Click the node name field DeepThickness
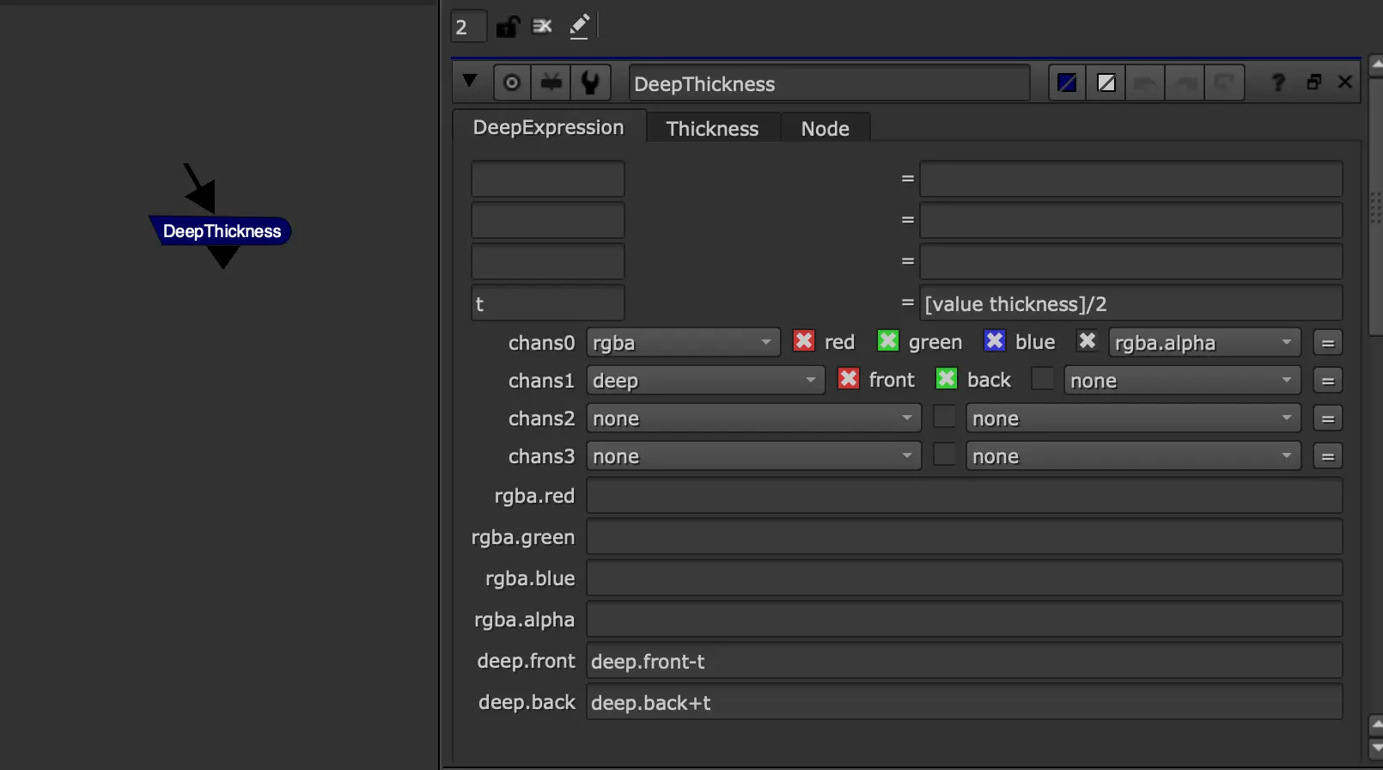The height and width of the screenshot is (770, 1383). click(x=829, y=83)
